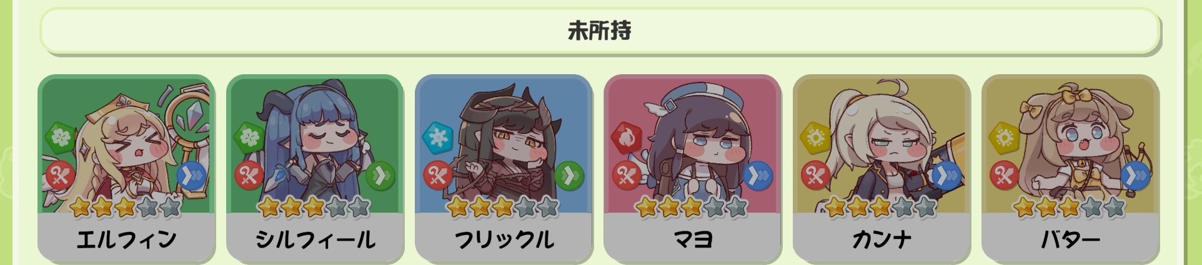Tap the green clover element icon on シルフィール
The height and width of the screenshot is (265, 1202).
point(249,137)
